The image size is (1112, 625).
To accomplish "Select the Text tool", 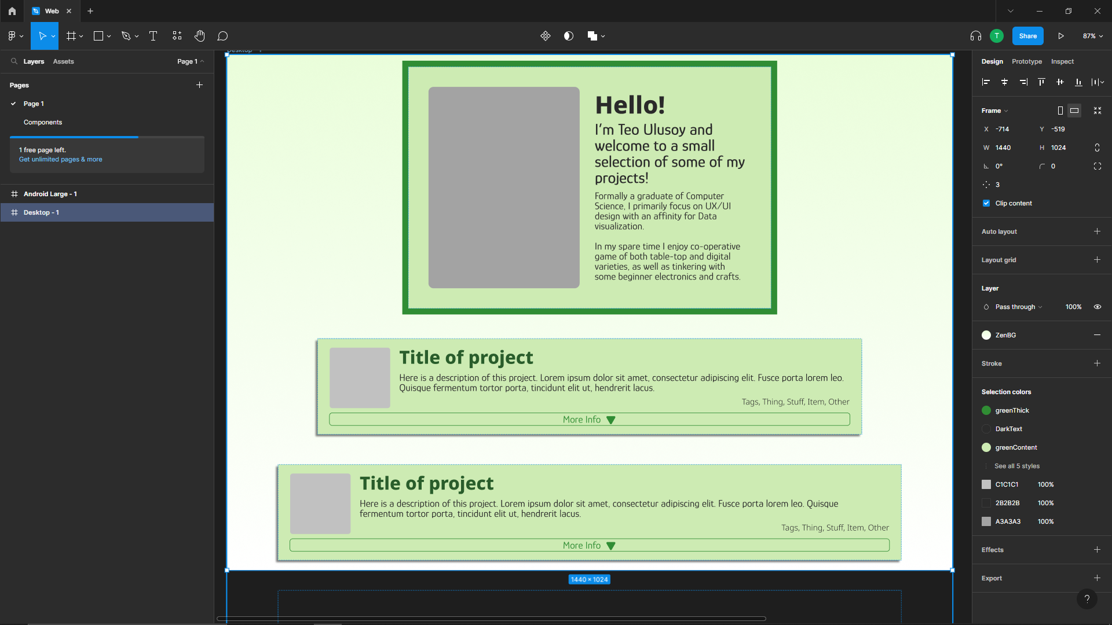I will (x=153, y=36).
